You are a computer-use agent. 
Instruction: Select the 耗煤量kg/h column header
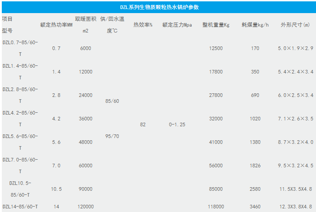pos(255,25)
